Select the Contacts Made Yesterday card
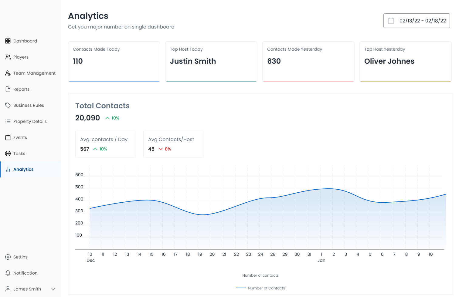 pyautogui.click(x=308, y=62)
